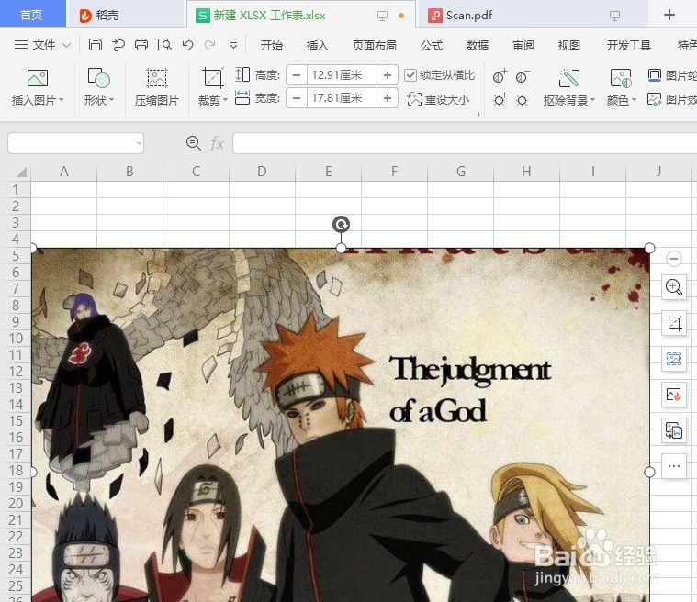Click the formula bar input
The image size is (697, 602).
(x=465, y=143)
